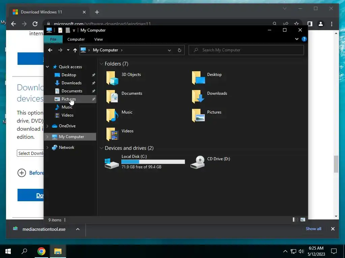Expand the Before you begin section

pos(22,173)
